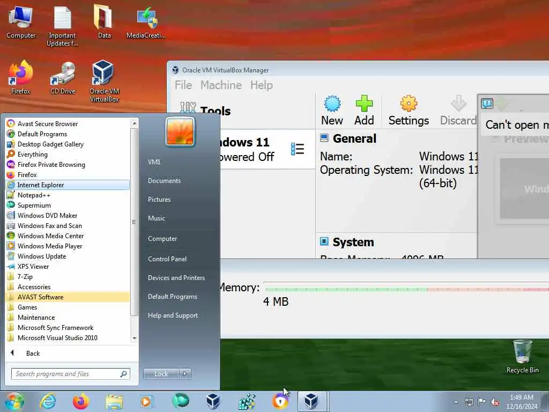Click Start menu programs scrollbar up arrow

(x=135, y=123)
